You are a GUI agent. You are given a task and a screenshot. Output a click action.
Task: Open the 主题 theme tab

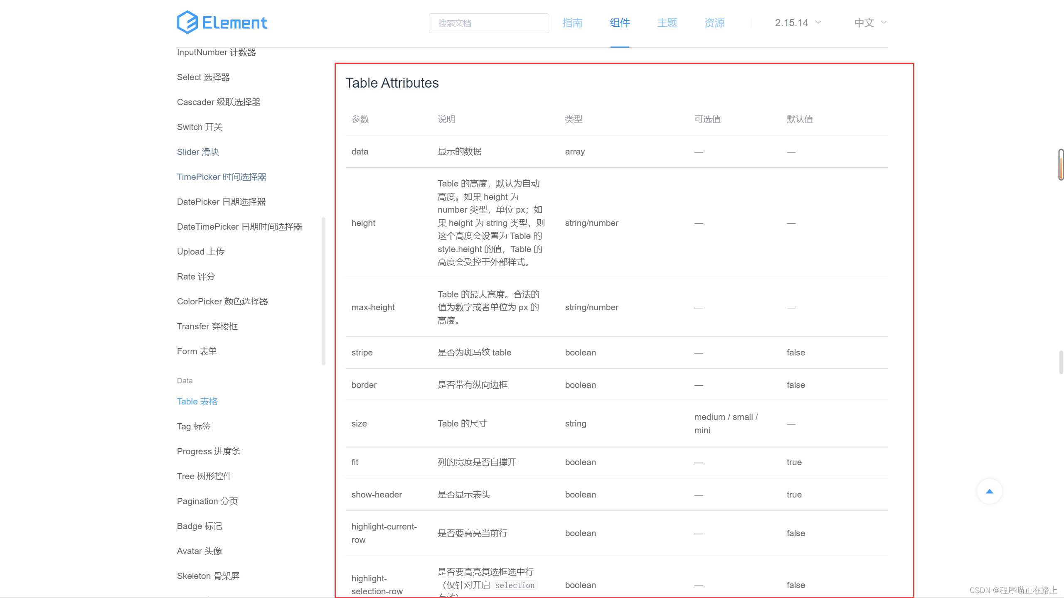pyautogui.click(x=667, y=23)
